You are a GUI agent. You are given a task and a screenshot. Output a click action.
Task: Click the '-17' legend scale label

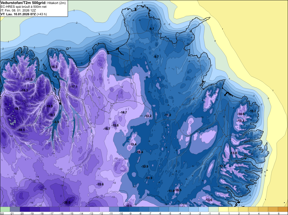pos(51,213)
